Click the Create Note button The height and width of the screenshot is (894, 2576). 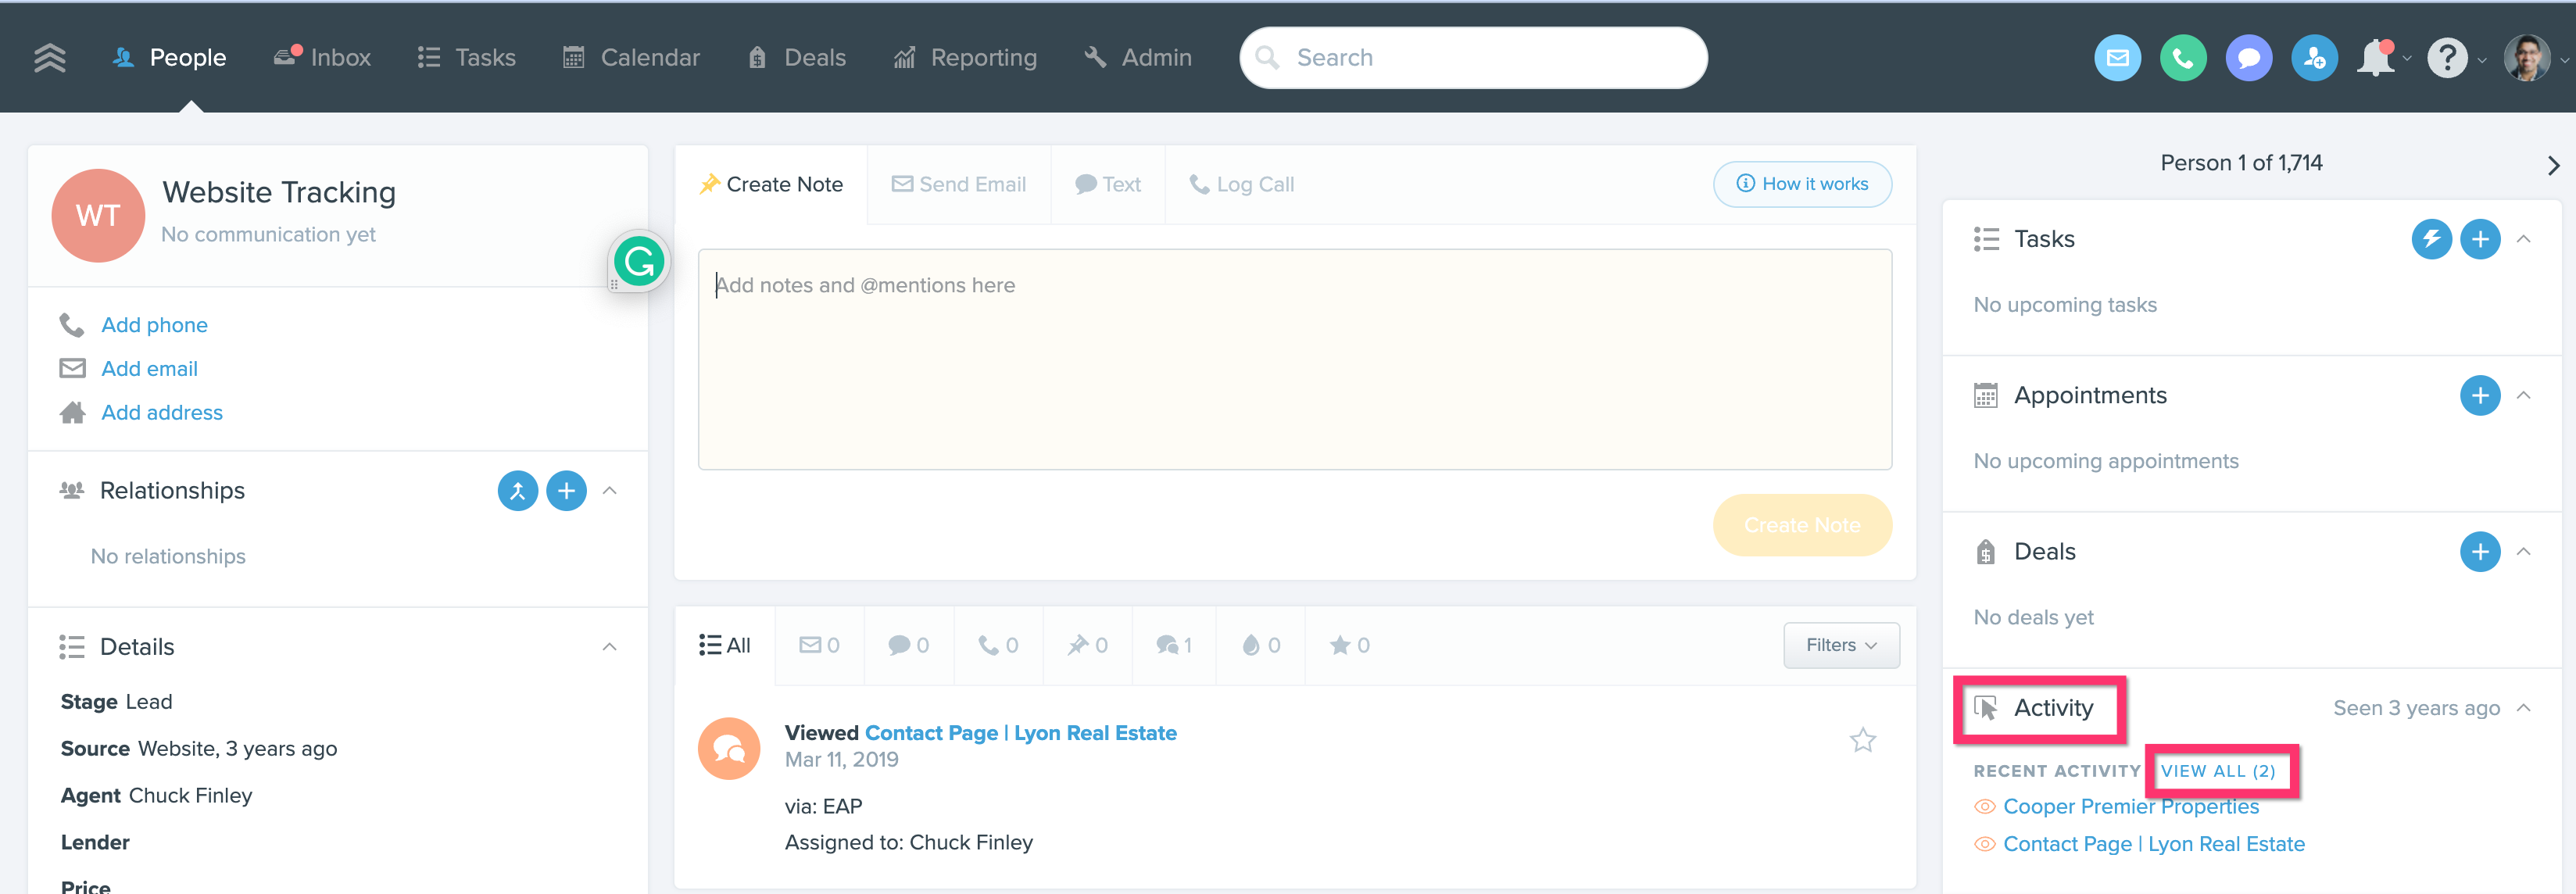pos(1802,525)
